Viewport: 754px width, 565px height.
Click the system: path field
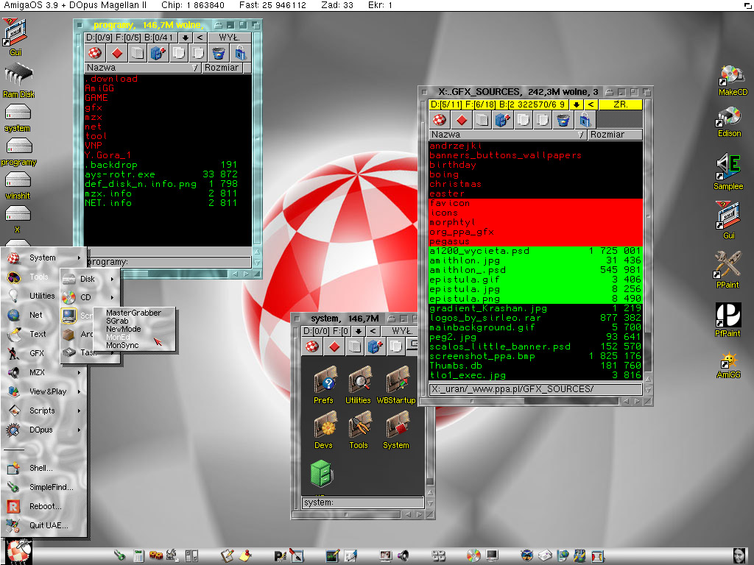pyautogui.click(x=362, y=502)
